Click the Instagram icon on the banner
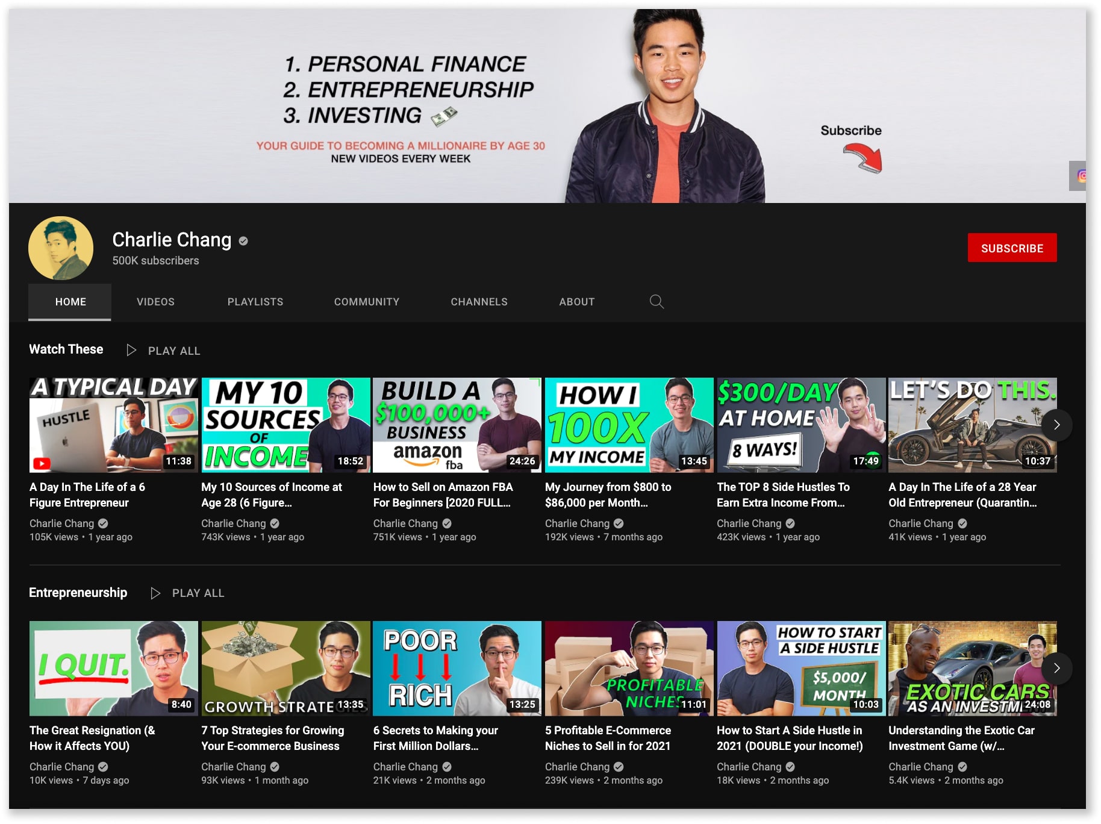 coord(1080,176)
